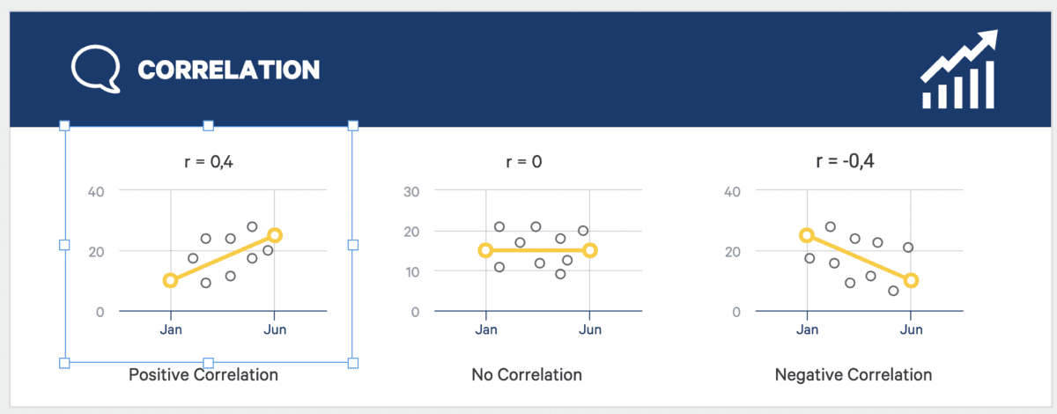Click yellow Jan endpoint in Negative Correlation chart

coord(807,235)
